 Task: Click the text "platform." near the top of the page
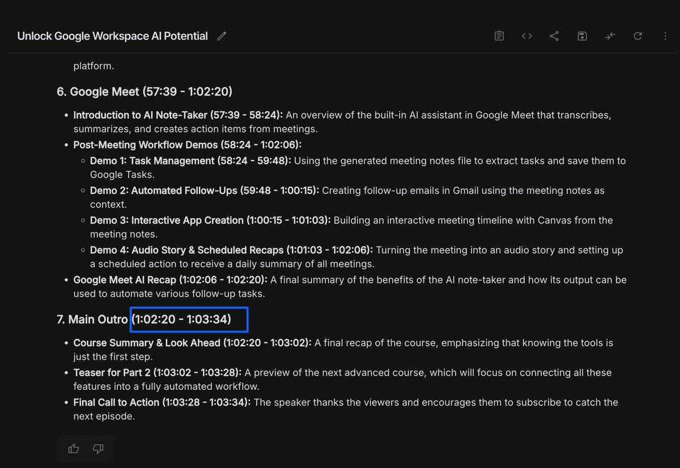[93, 66]
